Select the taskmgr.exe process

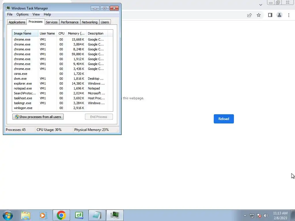[63, 103]
